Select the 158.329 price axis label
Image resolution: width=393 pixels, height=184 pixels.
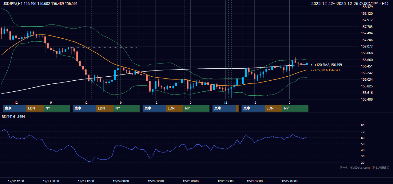[x=367, y=7]
